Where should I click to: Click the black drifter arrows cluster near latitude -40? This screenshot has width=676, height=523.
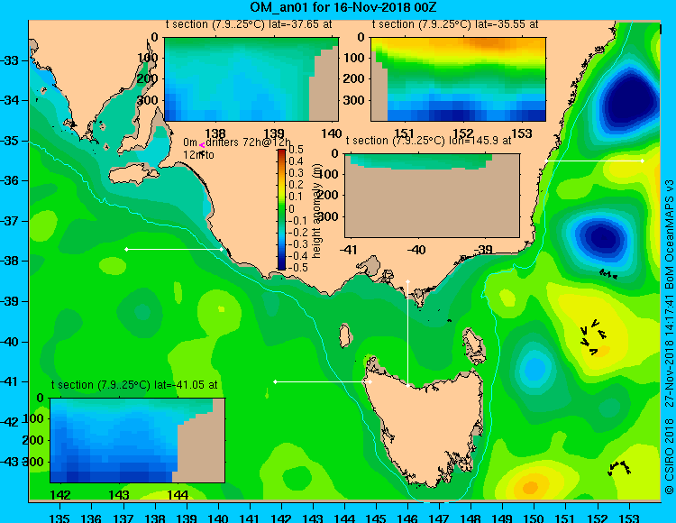tap(594, 336)
